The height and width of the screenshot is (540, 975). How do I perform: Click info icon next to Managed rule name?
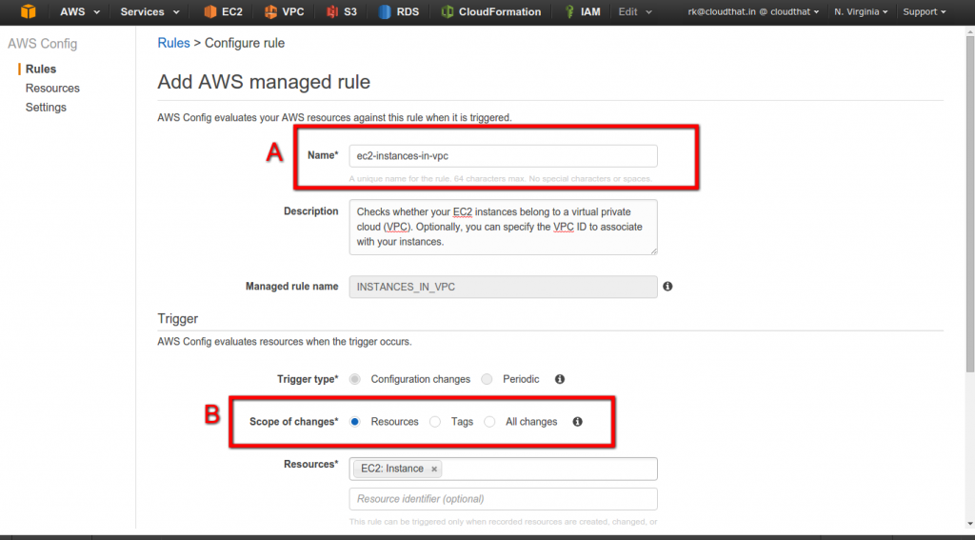[667, 286]
